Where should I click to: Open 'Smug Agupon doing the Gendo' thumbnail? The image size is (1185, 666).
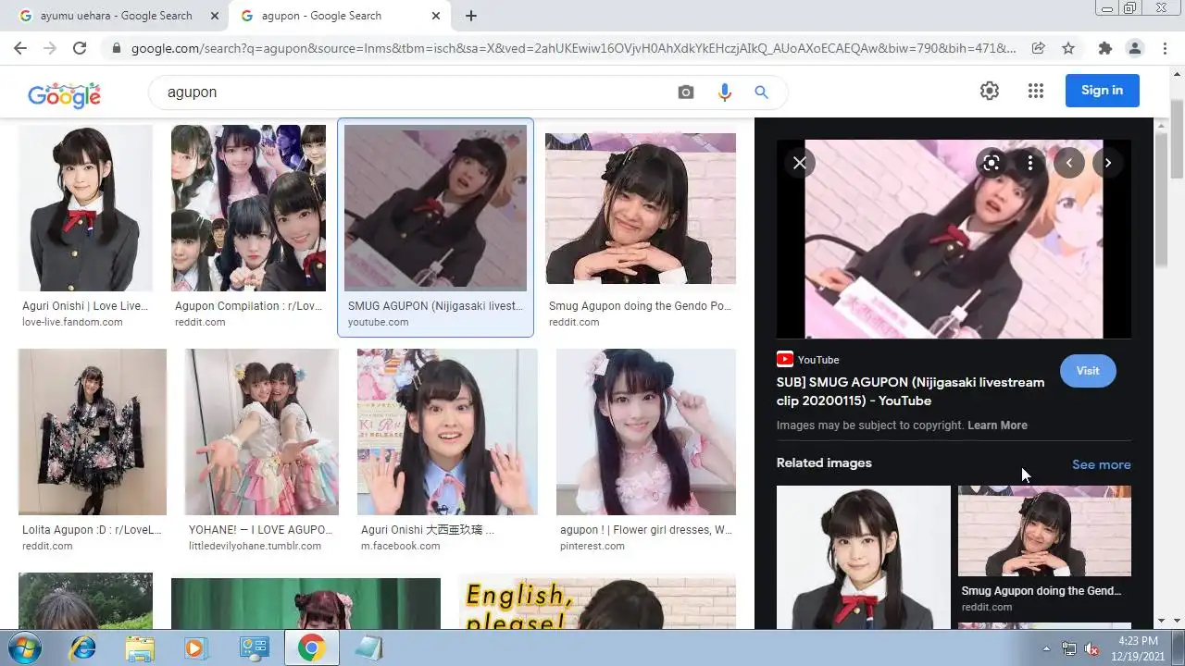[641, 208]
